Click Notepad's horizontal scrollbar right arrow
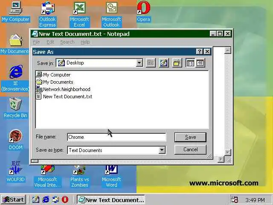The image size is (273, 205). coord(221,159)
